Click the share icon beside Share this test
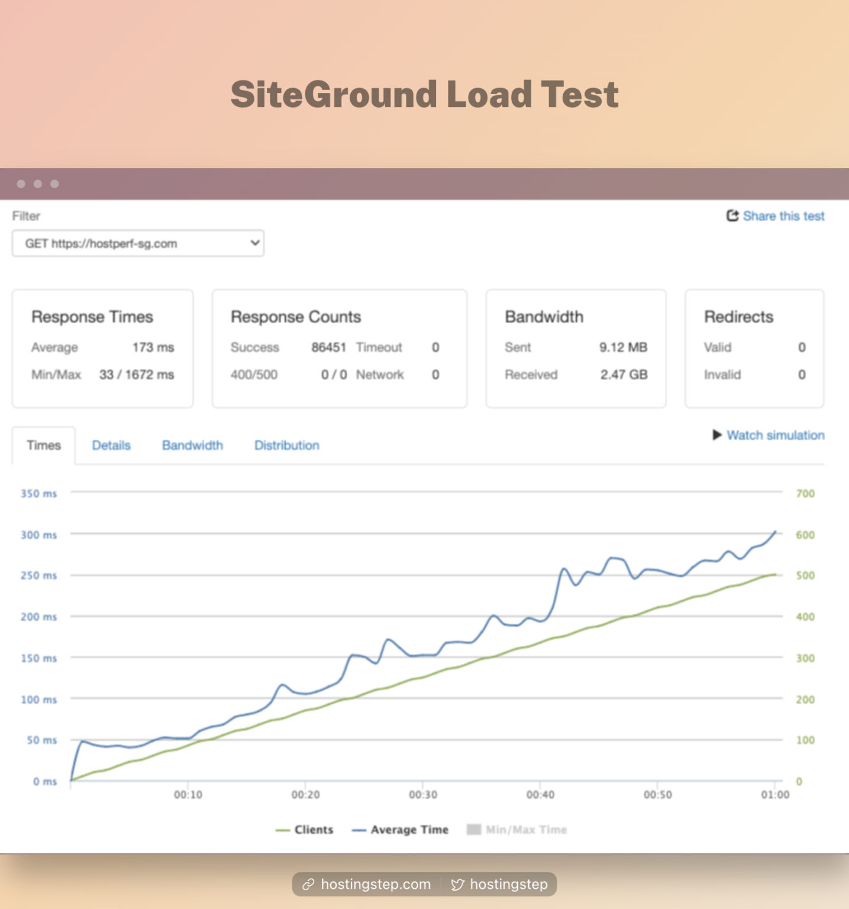The height and width of the screenshot is (909, 849). pyautogui.click(x=732, y=216)
